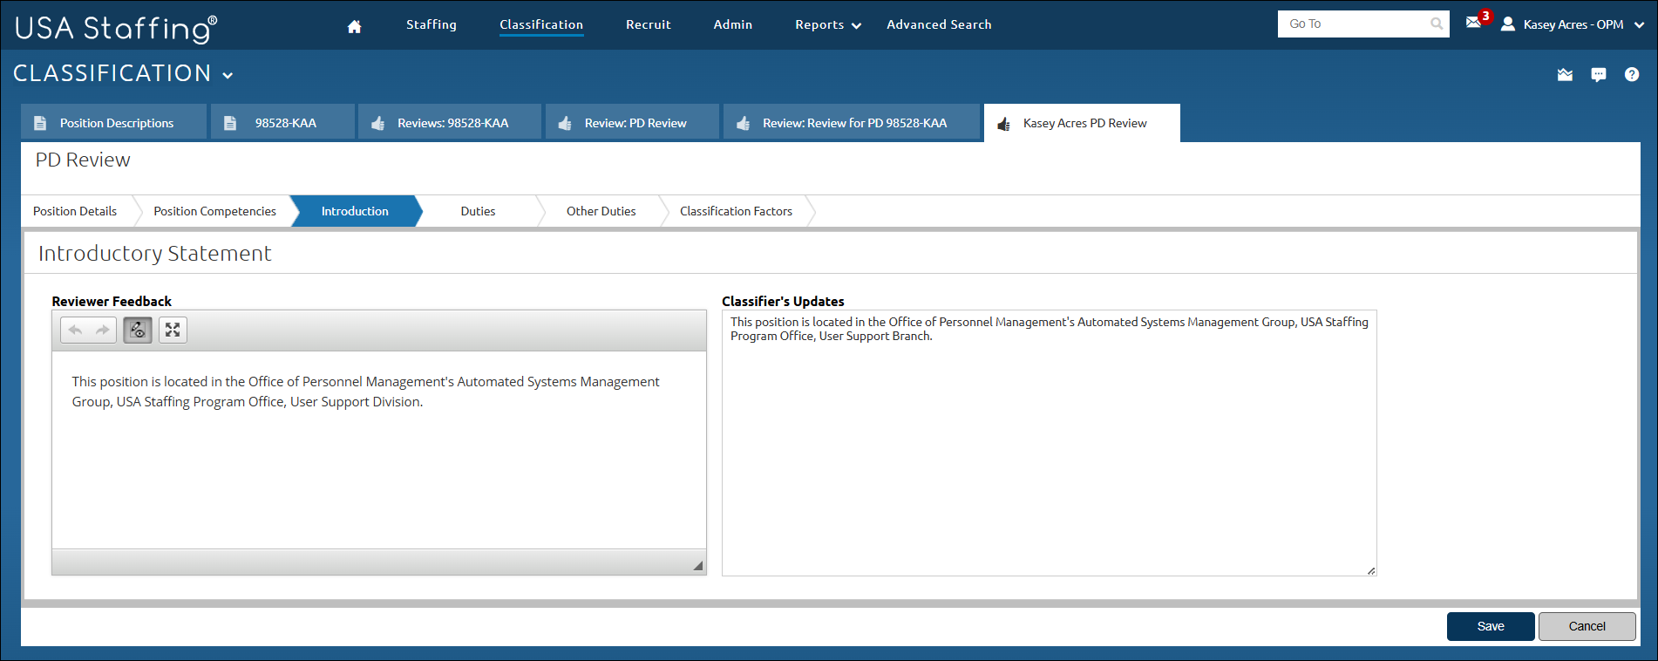Go to the Position Competencies step
Viewport: 1658px width, 661px height.
214,211
